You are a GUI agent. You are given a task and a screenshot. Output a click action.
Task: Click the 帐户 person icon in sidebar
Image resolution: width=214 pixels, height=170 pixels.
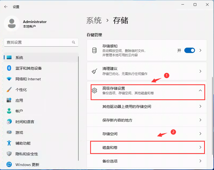[9, 111]
